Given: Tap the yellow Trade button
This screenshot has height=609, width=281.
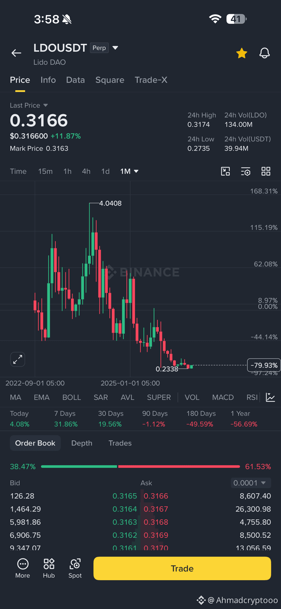Looking at the screenshot, I should tap(182, 568).
